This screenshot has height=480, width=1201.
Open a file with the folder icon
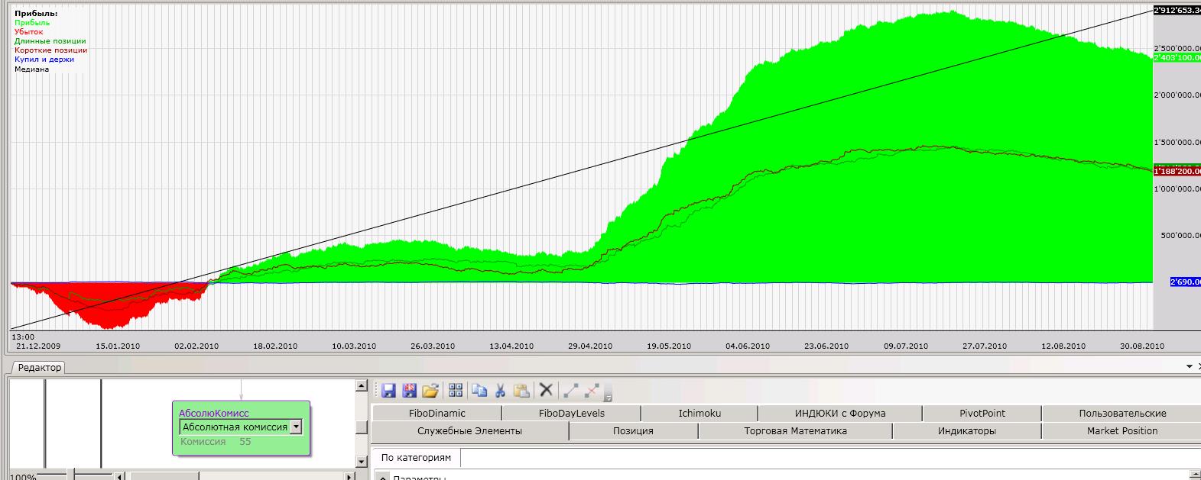[x=430, y=391]
